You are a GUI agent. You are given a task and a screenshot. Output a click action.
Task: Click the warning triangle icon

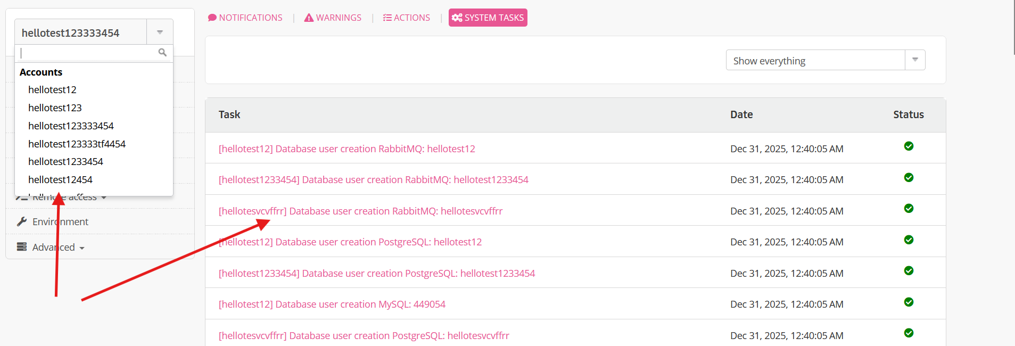point(309,18)
